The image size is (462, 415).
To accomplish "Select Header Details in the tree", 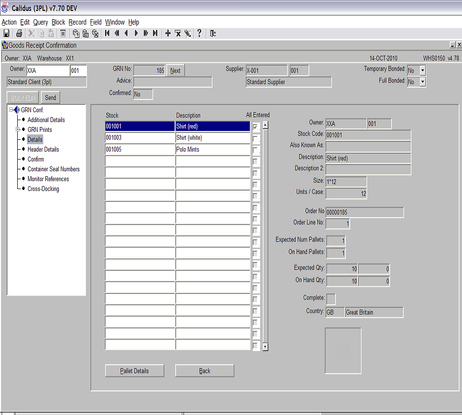I will pos(43,150).
